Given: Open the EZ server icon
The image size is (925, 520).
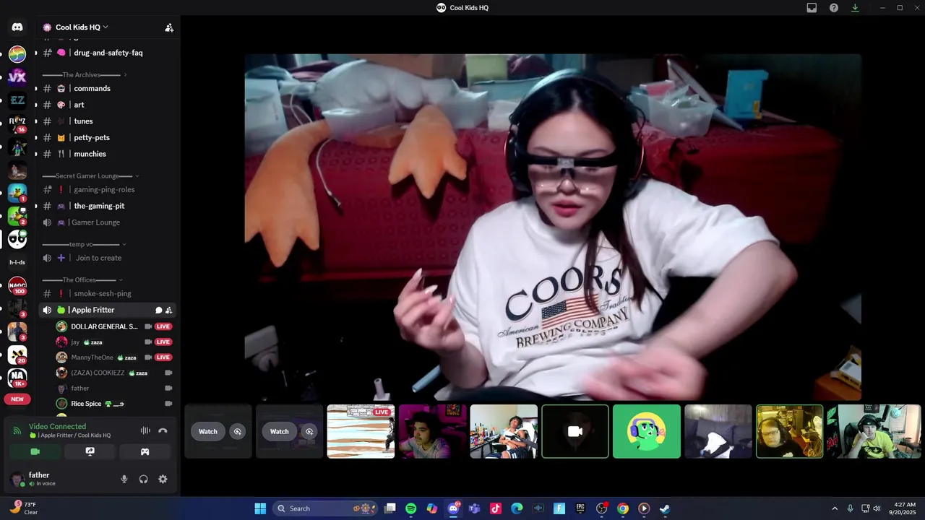Looking at the screenshot, I should click(x=17, y=100).
